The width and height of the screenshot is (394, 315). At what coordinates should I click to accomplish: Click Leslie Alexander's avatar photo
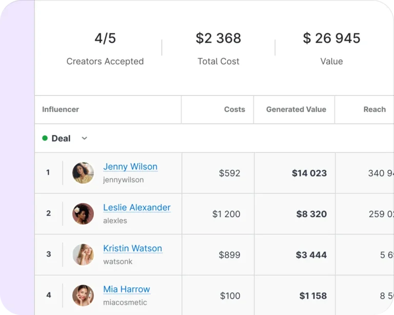[x=83, y=214]
